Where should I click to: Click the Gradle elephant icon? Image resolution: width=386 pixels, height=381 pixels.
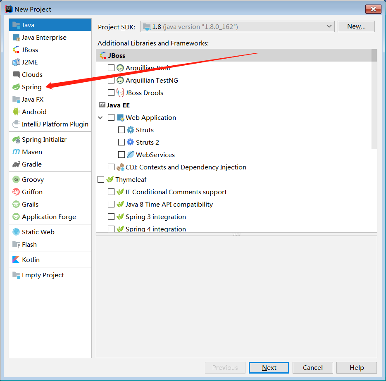[16, 164]
